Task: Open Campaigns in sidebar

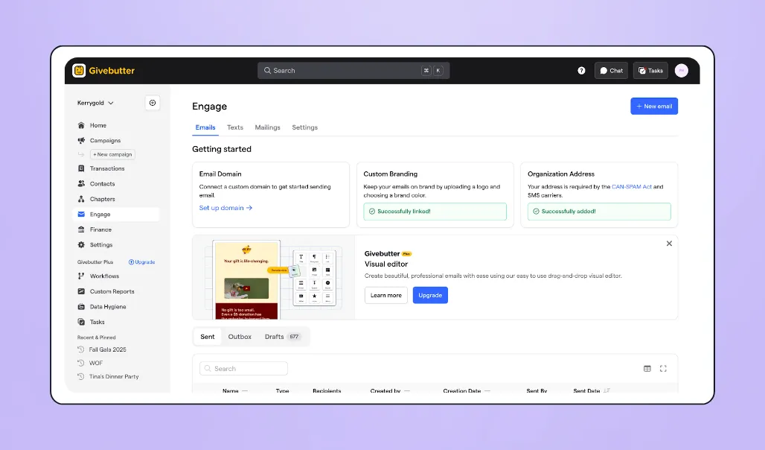Action: pos(116,141)
